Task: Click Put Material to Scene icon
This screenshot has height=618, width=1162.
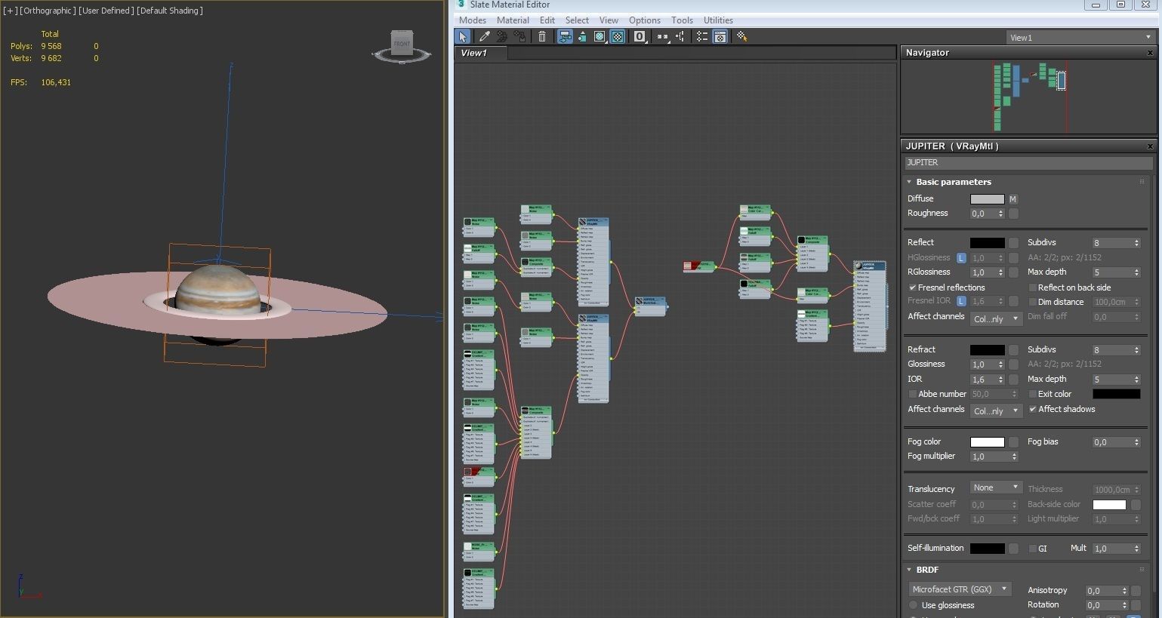Action: point(501,36)
